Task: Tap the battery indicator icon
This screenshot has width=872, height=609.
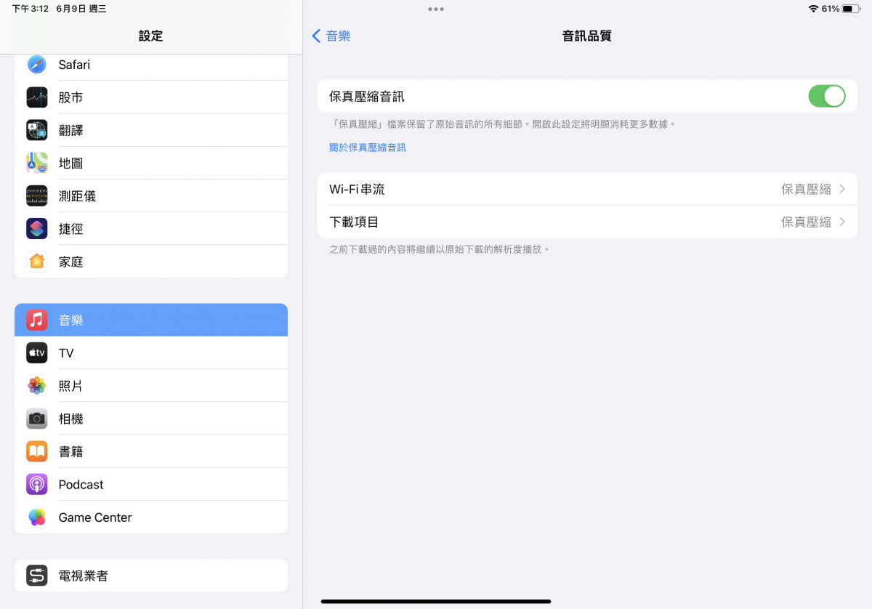Action: coord(852,9)
